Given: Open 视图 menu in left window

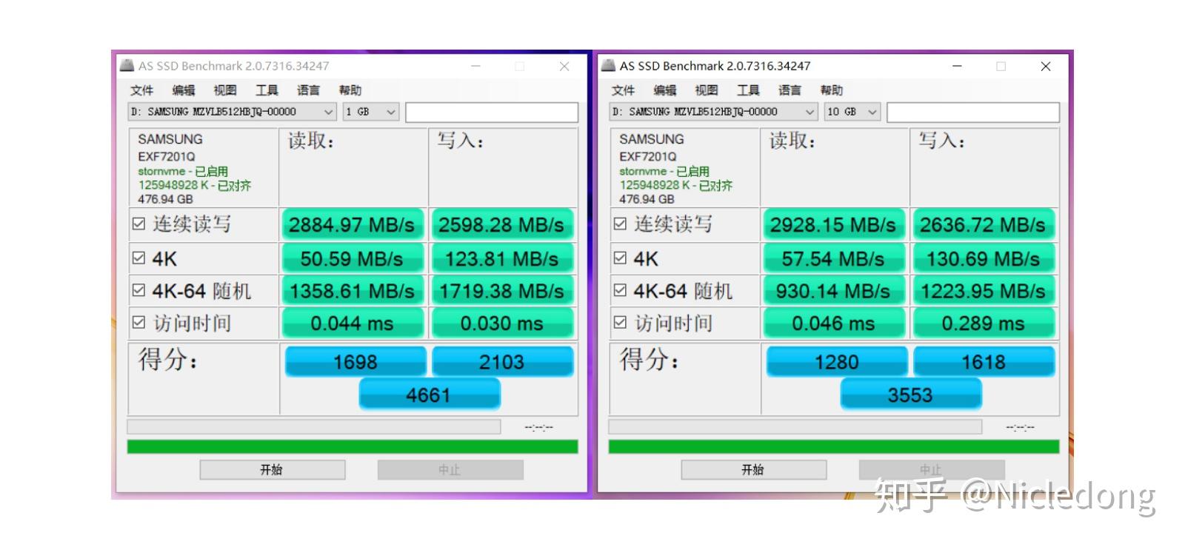Looking at the screenshot, I should point(225,90).
